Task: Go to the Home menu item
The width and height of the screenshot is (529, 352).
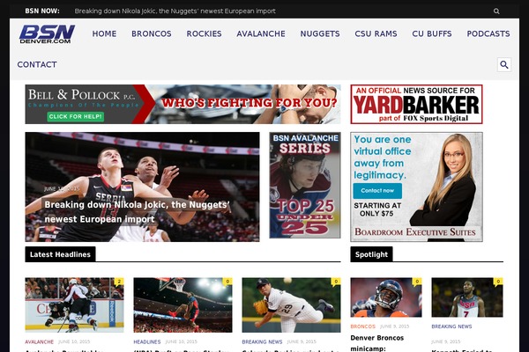Action: [x=104, y=33]
